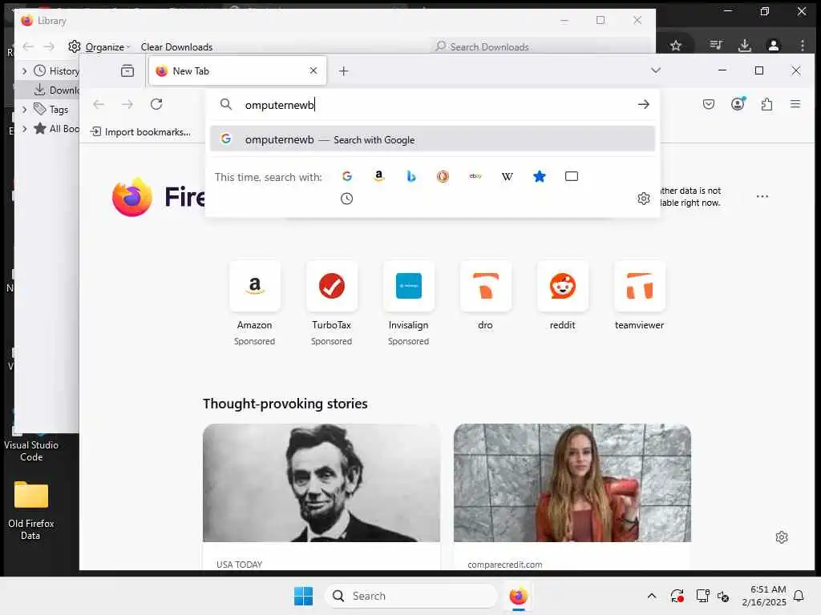The height and width of the screenshot is (615, 821).
Task: Open the comparecredit.com story card
Action: [572, 496]
